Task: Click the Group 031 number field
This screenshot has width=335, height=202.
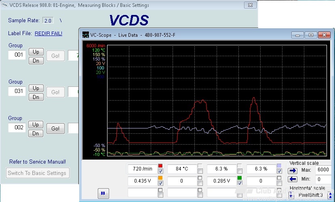Action: 17,91
